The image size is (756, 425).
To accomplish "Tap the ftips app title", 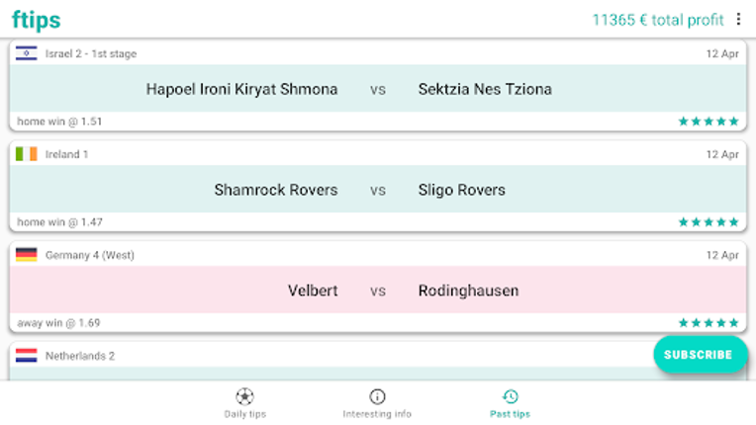I will [x=36, y=20].
